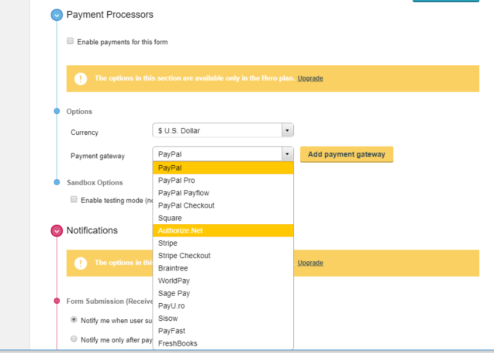Select WorldPay gateway option
This screenshot has width=494, height=353.
[x=223, y=281]
